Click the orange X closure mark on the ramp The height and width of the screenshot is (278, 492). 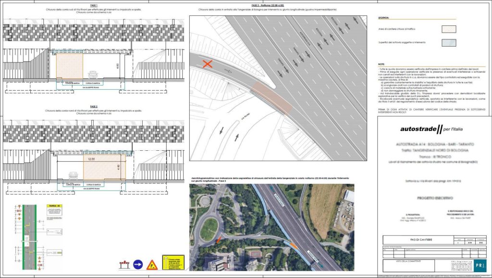207,64
